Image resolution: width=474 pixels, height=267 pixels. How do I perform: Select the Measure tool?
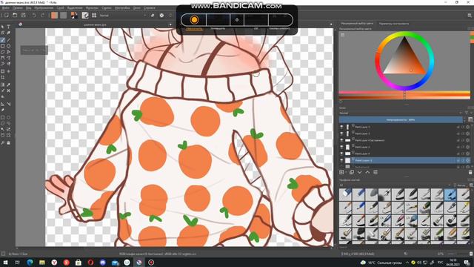[8, 104]
